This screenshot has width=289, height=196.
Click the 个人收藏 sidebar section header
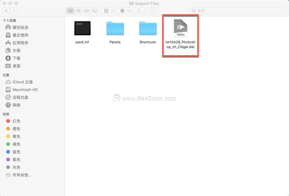(x=10, y=20)
